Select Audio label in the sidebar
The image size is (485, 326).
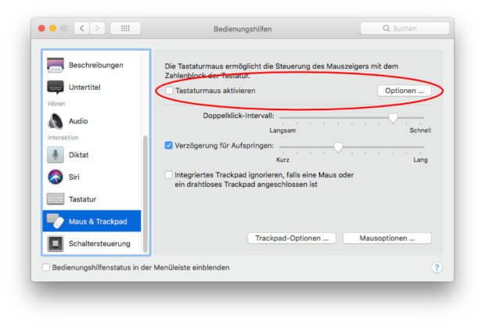pyautogui.click(x=78, y=121)
